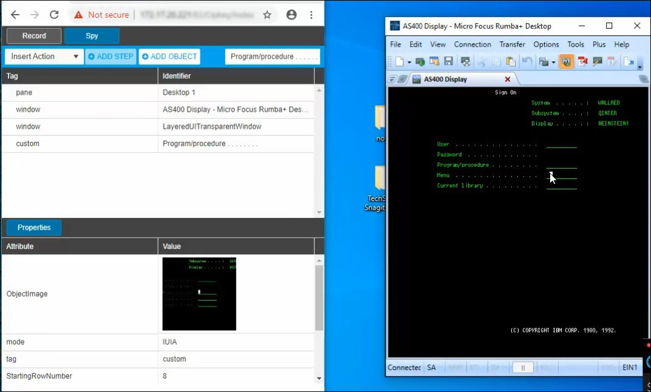The height and width of the screenshot is (392, 651).
Task: Click the pause button in Rumba status bar
Action: click(523, 368)
